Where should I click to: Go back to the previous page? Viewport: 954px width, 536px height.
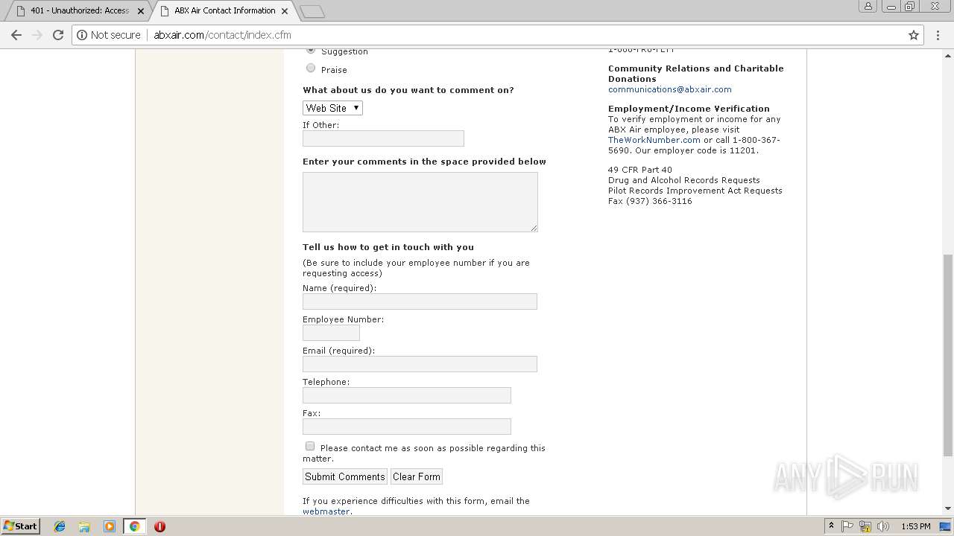point(16,35)
